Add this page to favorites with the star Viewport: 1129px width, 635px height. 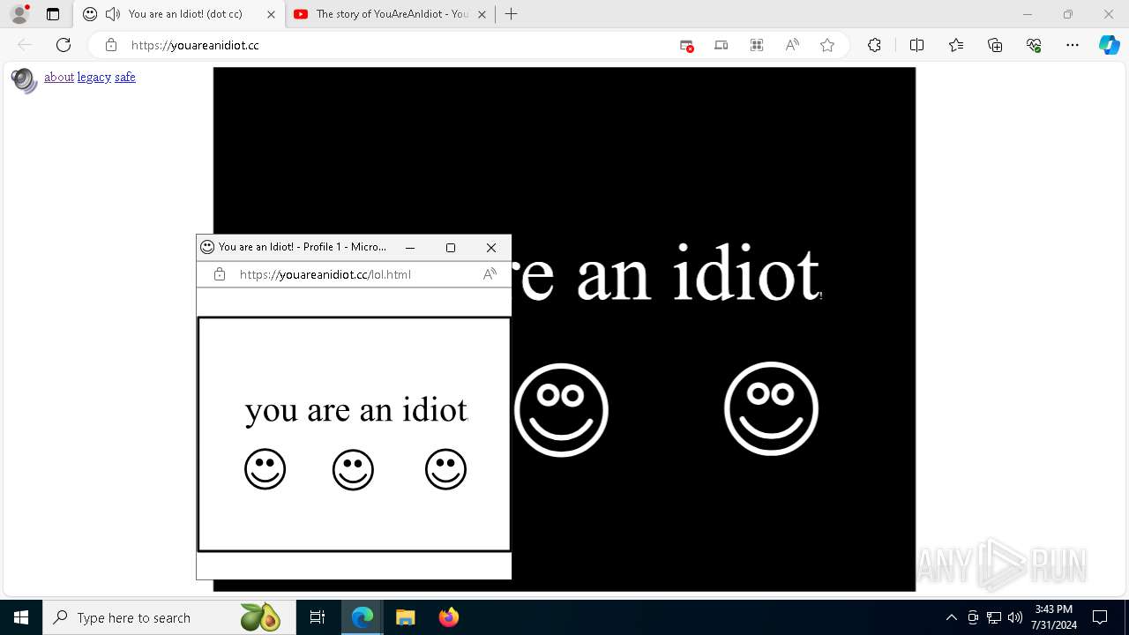[827, 45]
